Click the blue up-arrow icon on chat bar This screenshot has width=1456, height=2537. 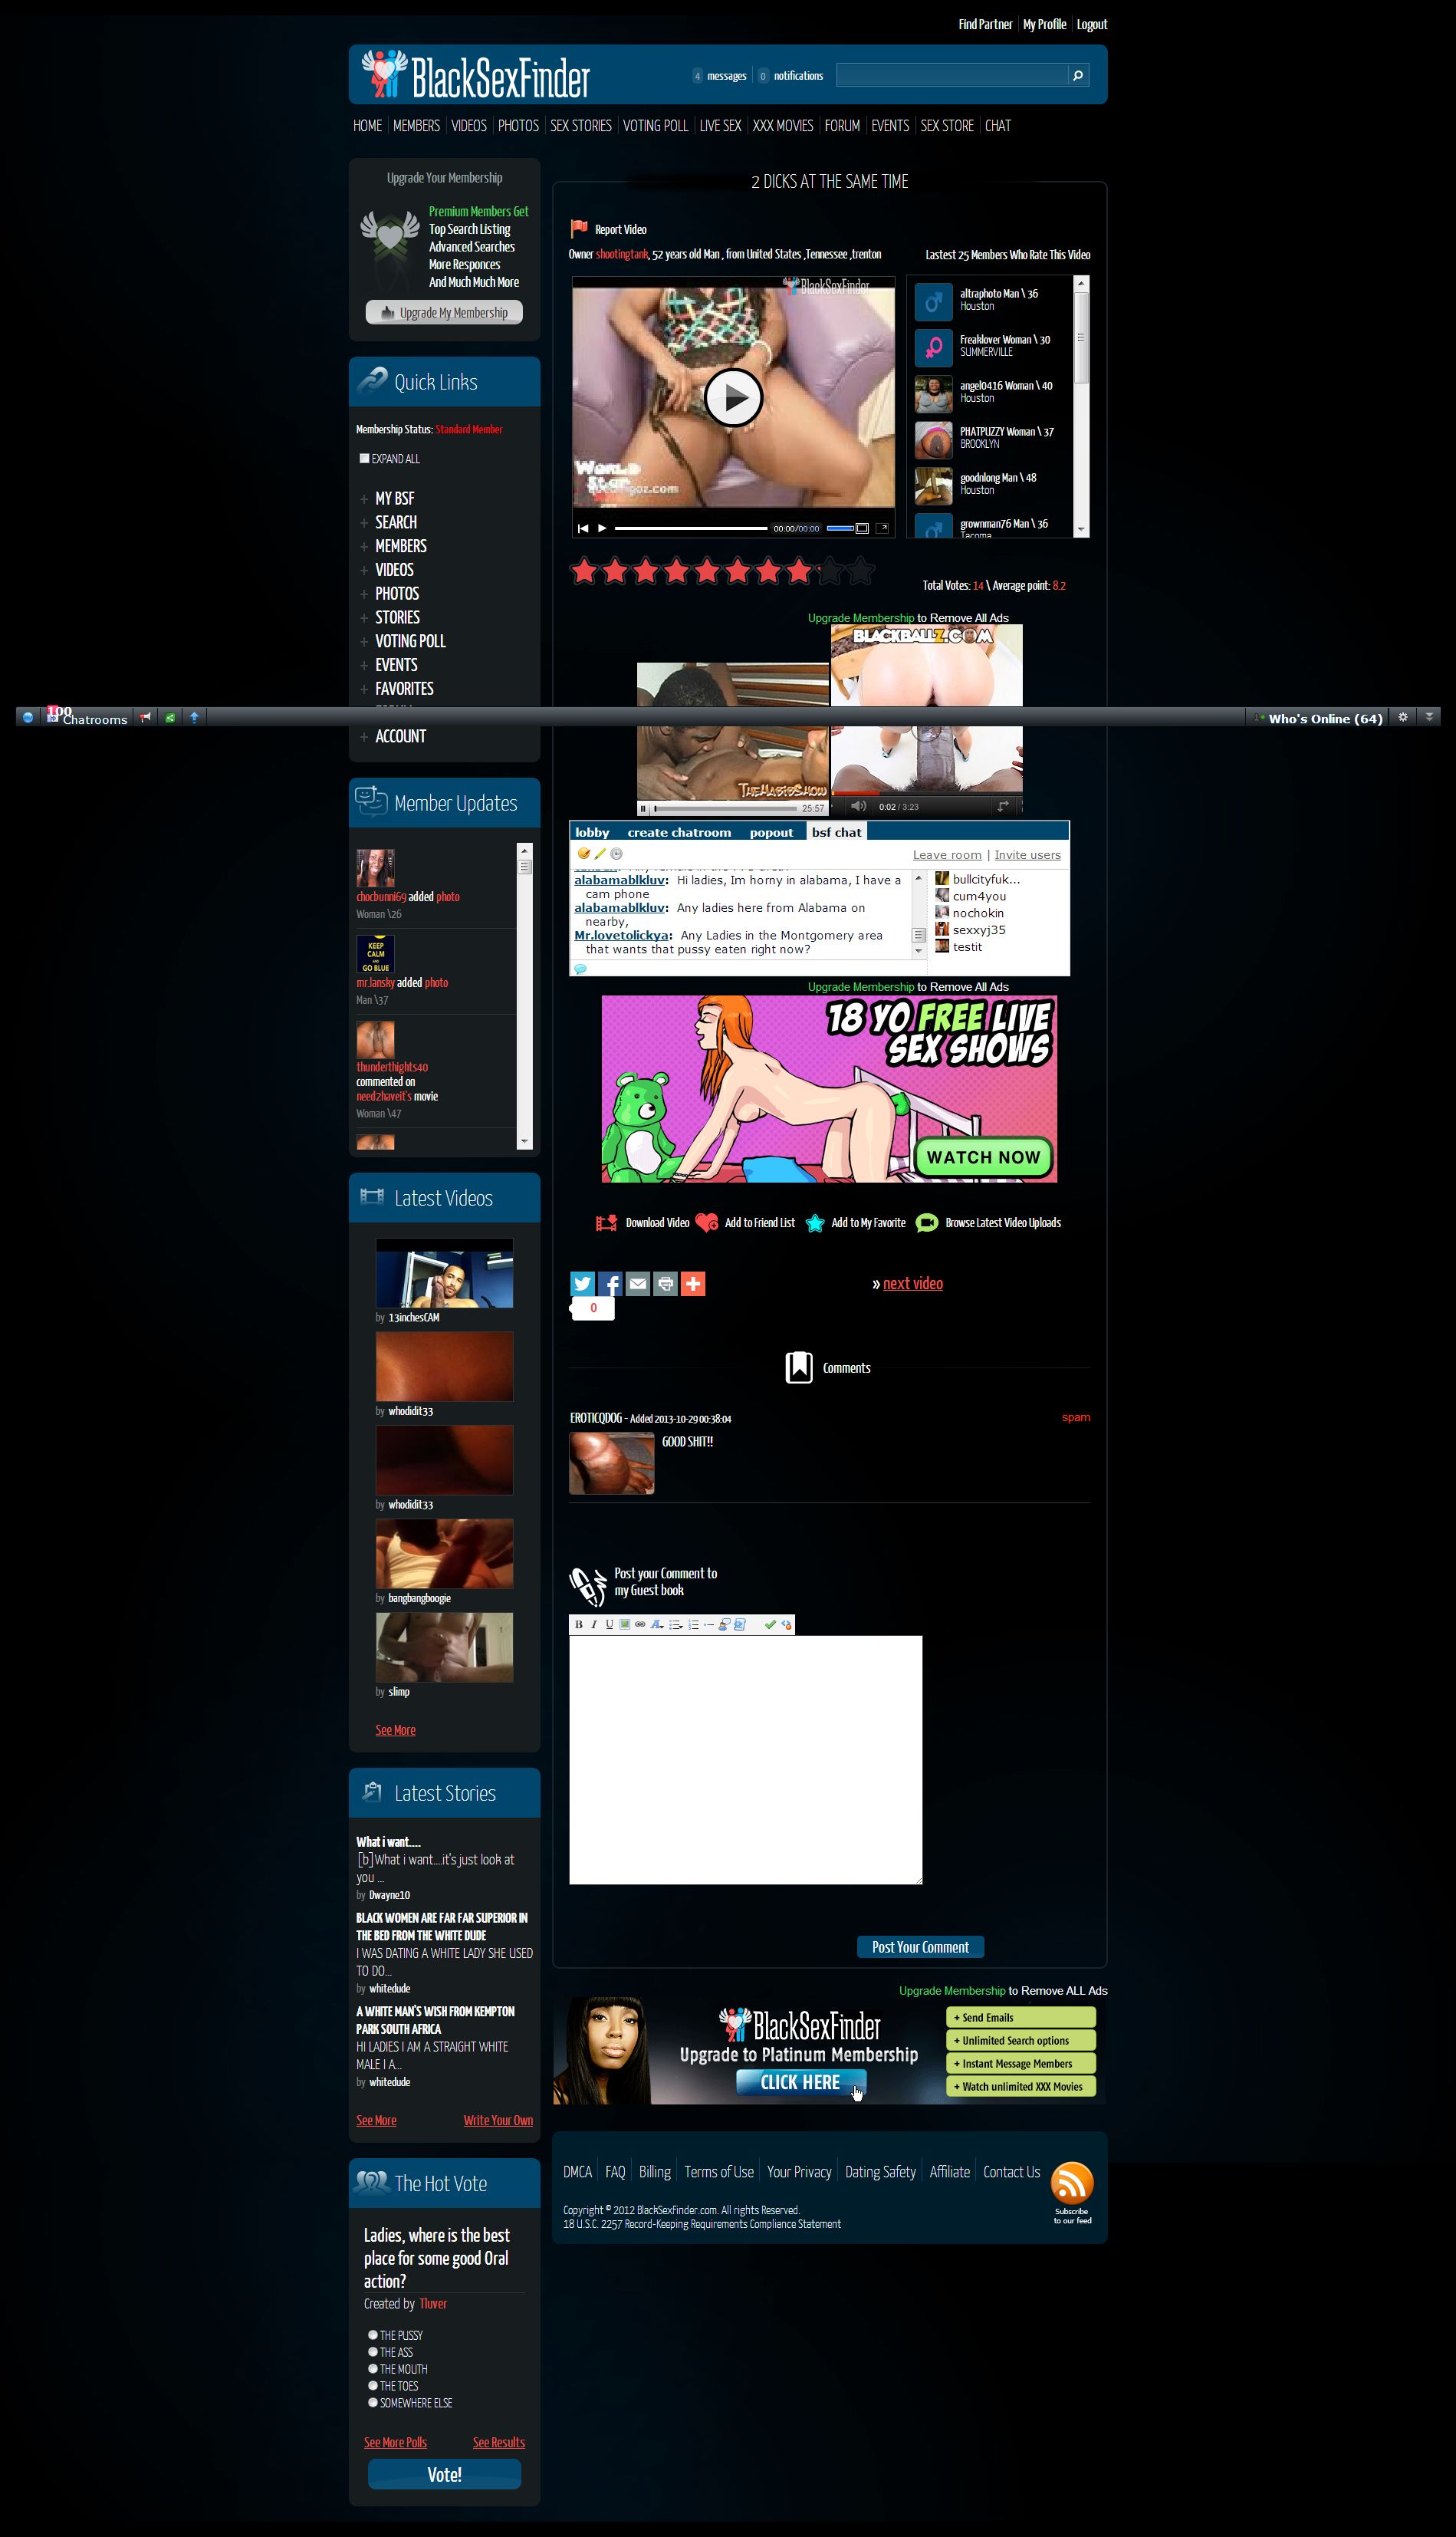(194, 717)
